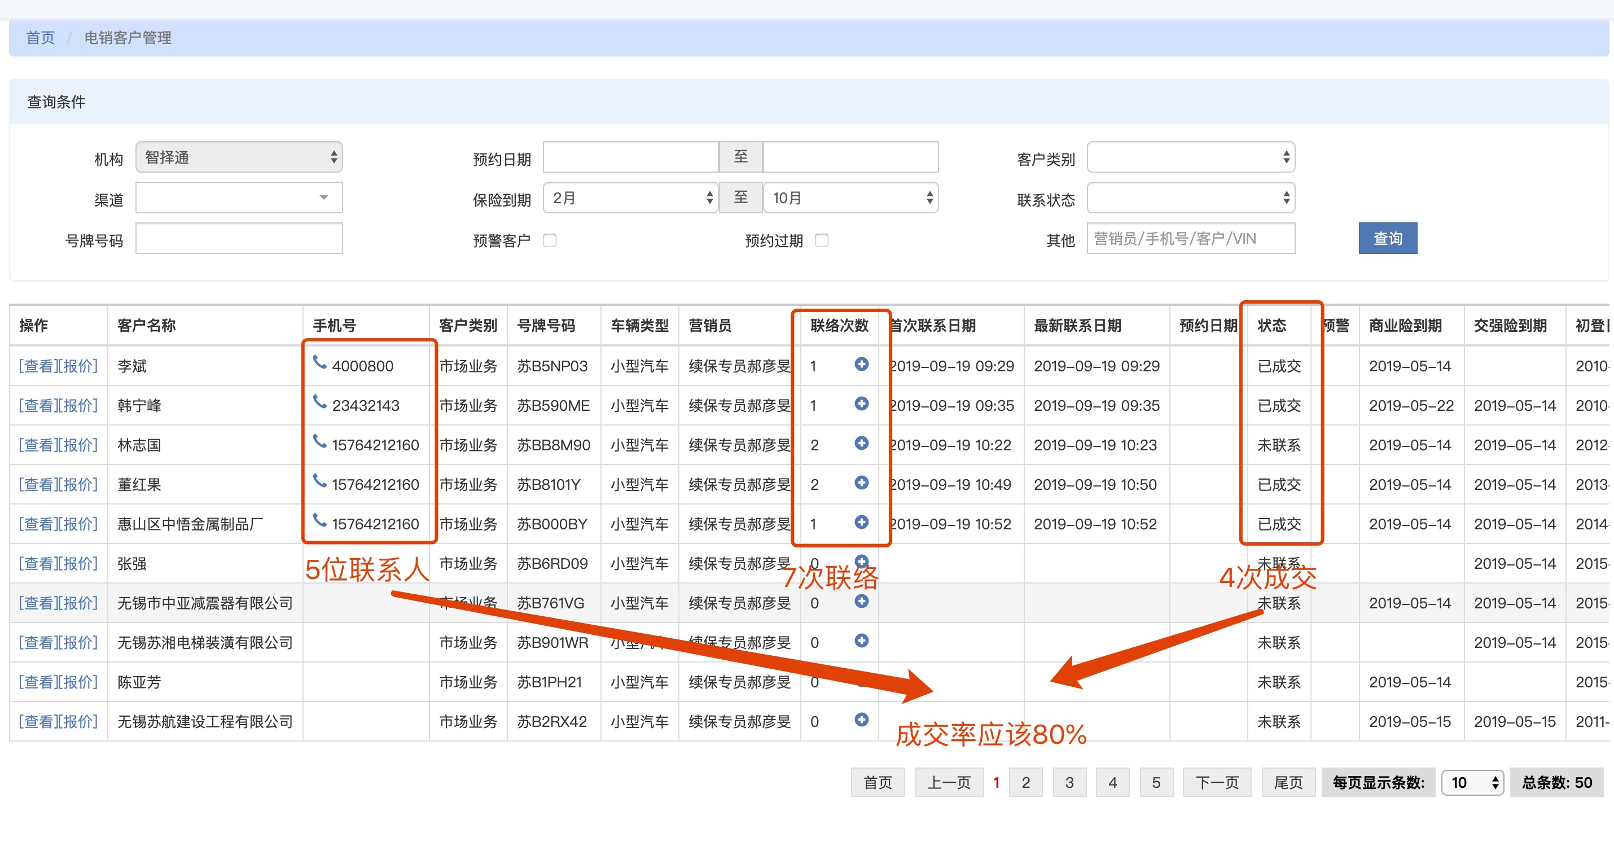Click phone icon in 惠山区中悟金属制品厂 row
The image size is (1614, 842).
coord(319,521)
